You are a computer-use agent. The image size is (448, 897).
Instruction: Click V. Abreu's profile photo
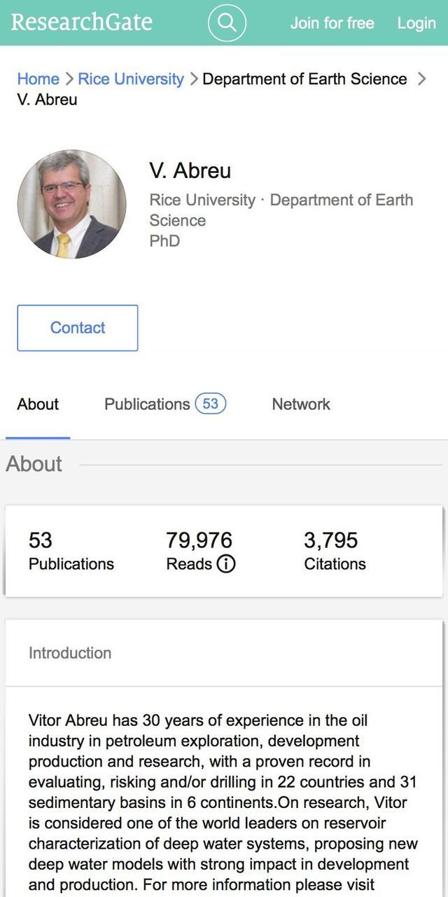click(72, 204)
